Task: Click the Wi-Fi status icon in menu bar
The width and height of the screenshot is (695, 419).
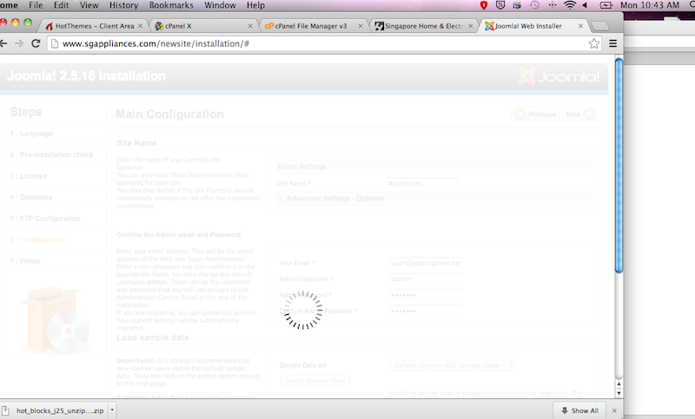Action: click(570, 5)
